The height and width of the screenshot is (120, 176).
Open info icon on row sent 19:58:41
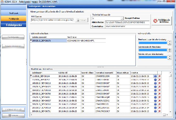point(155,97)
